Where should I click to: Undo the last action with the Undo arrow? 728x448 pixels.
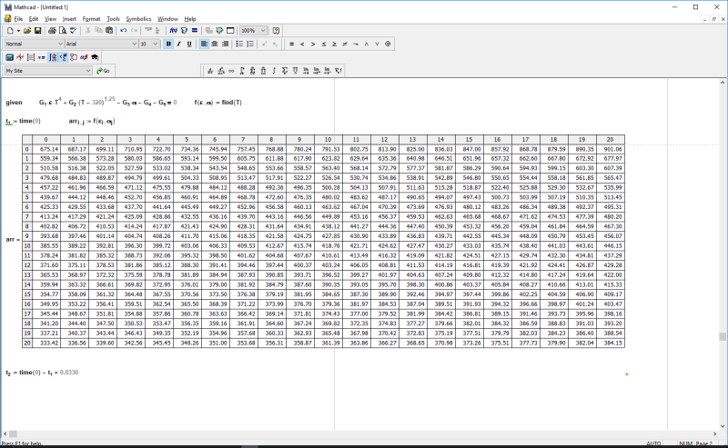point(124,31)
